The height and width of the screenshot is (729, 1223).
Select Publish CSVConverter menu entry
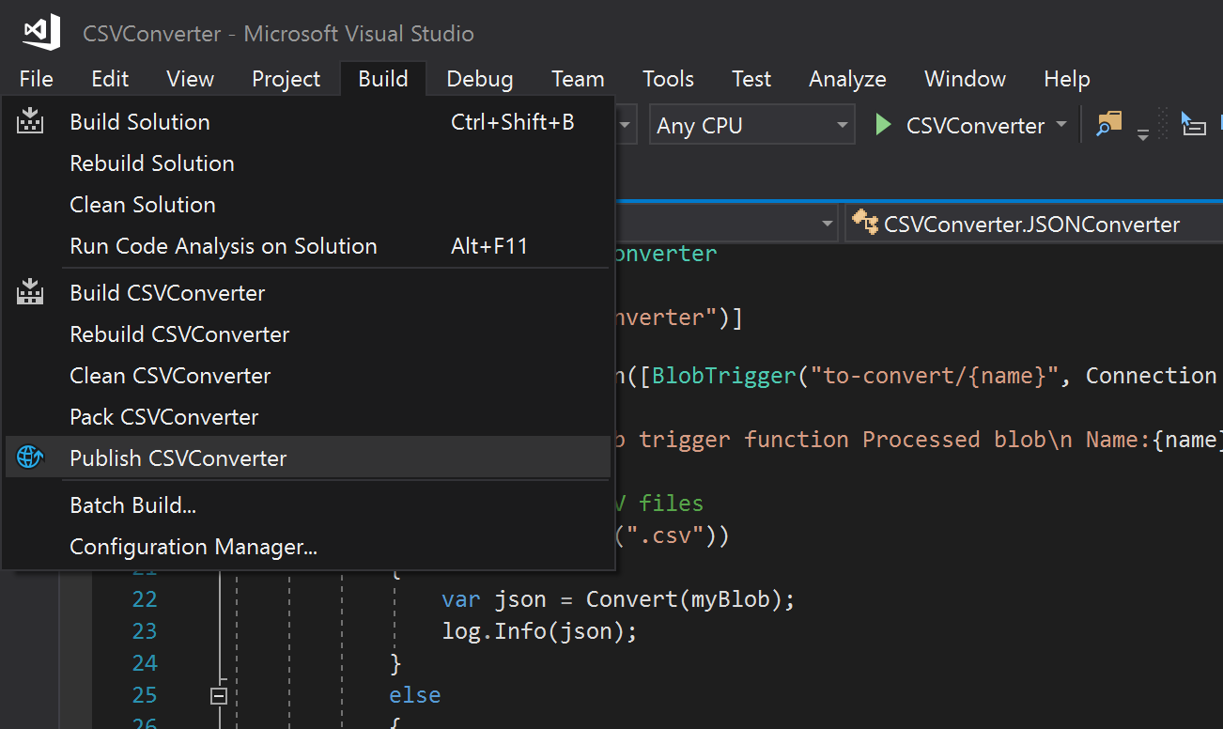[x=308, y=458]
